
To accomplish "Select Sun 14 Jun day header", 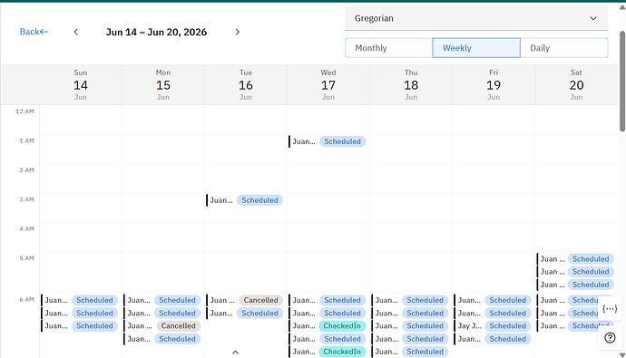I will click(x=80, y=85).
